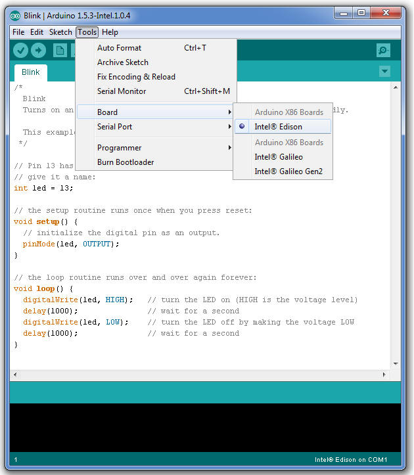Screen dimensions: 414x475
Task: Click 'digitalWrite(led, HIGH);' code line
Action: tap(78, 300)
